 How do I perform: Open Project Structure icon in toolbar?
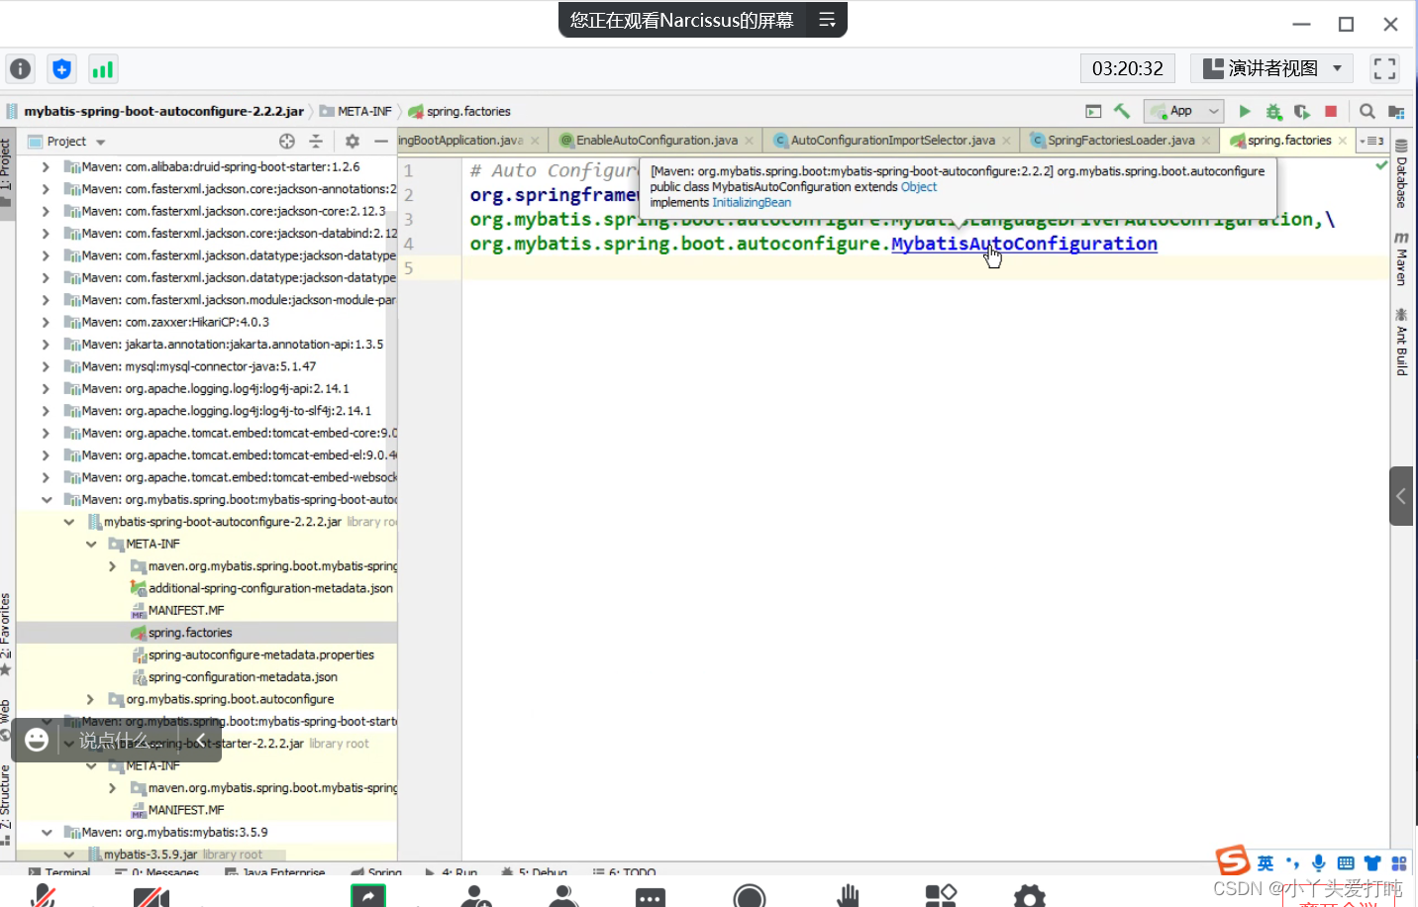(x=1396, y=111)
